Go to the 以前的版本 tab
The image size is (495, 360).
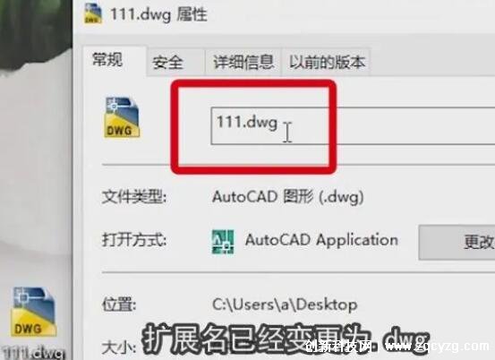[x=327, y=62]
